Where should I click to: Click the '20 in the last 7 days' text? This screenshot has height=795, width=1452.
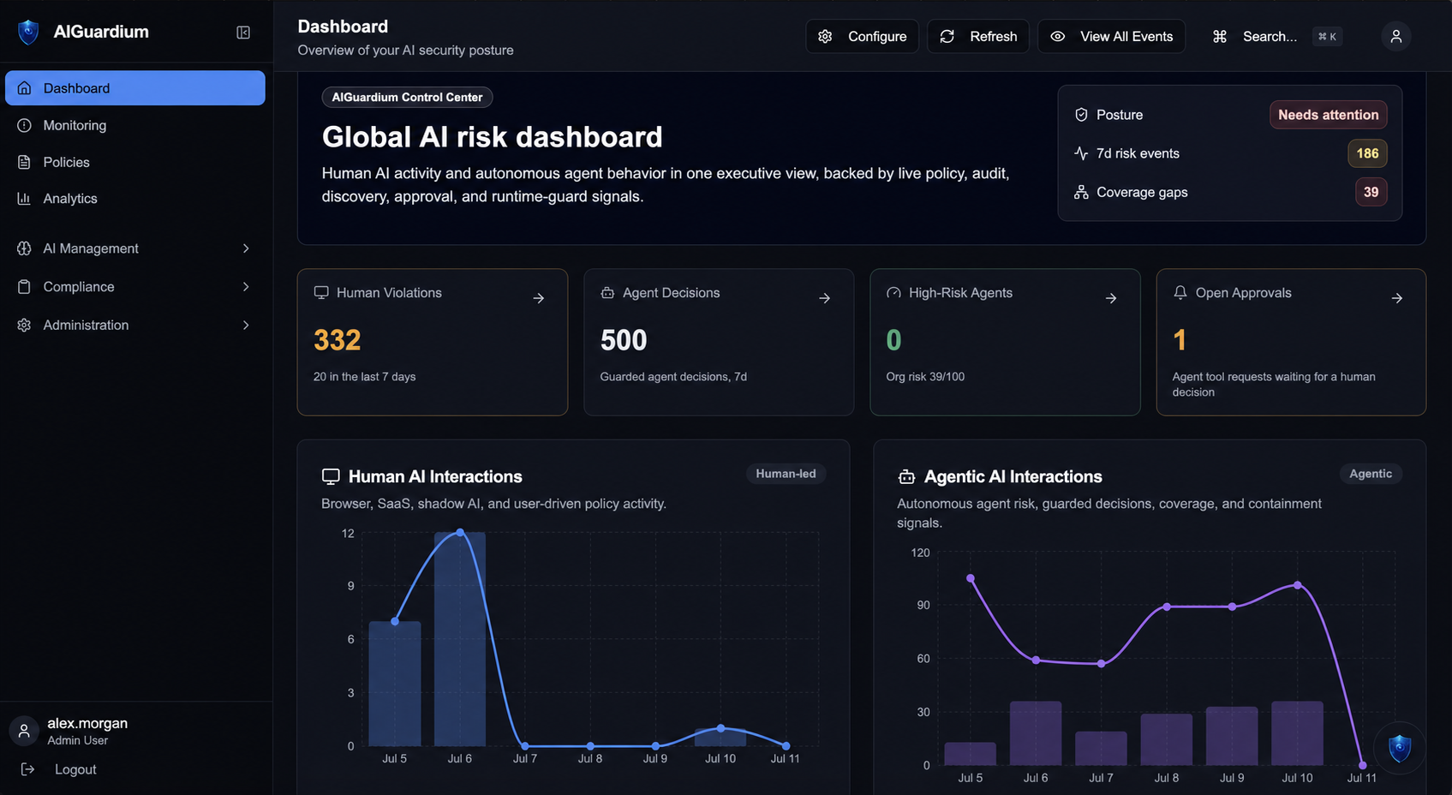point(365,377)
